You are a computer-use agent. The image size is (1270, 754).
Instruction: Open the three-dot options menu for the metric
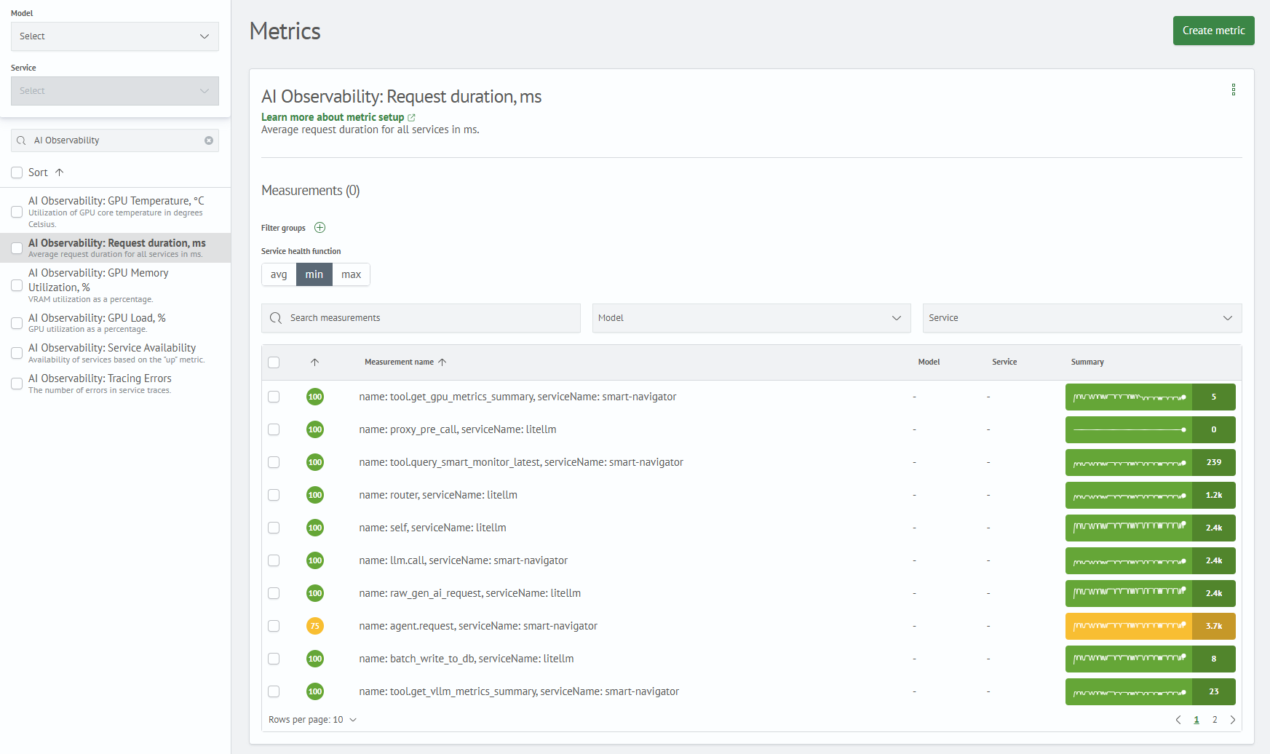[1233, 90]
